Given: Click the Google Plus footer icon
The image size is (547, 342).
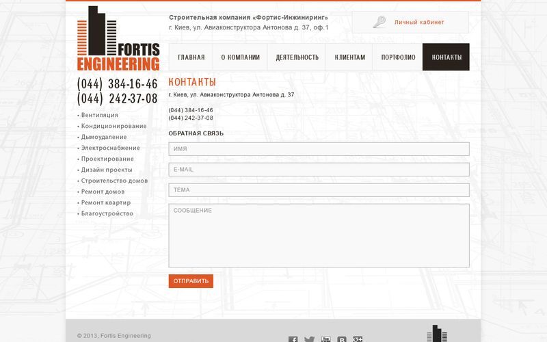Looking at the screenshot, I should (x=357, y=339).
